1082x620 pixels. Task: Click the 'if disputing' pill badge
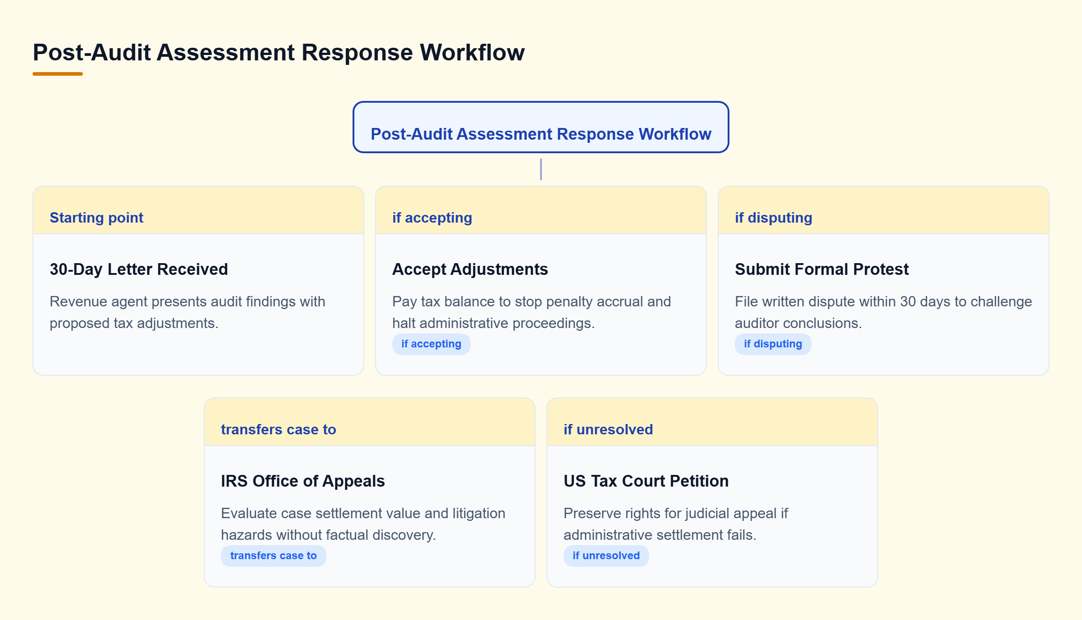tap(773, 344)
